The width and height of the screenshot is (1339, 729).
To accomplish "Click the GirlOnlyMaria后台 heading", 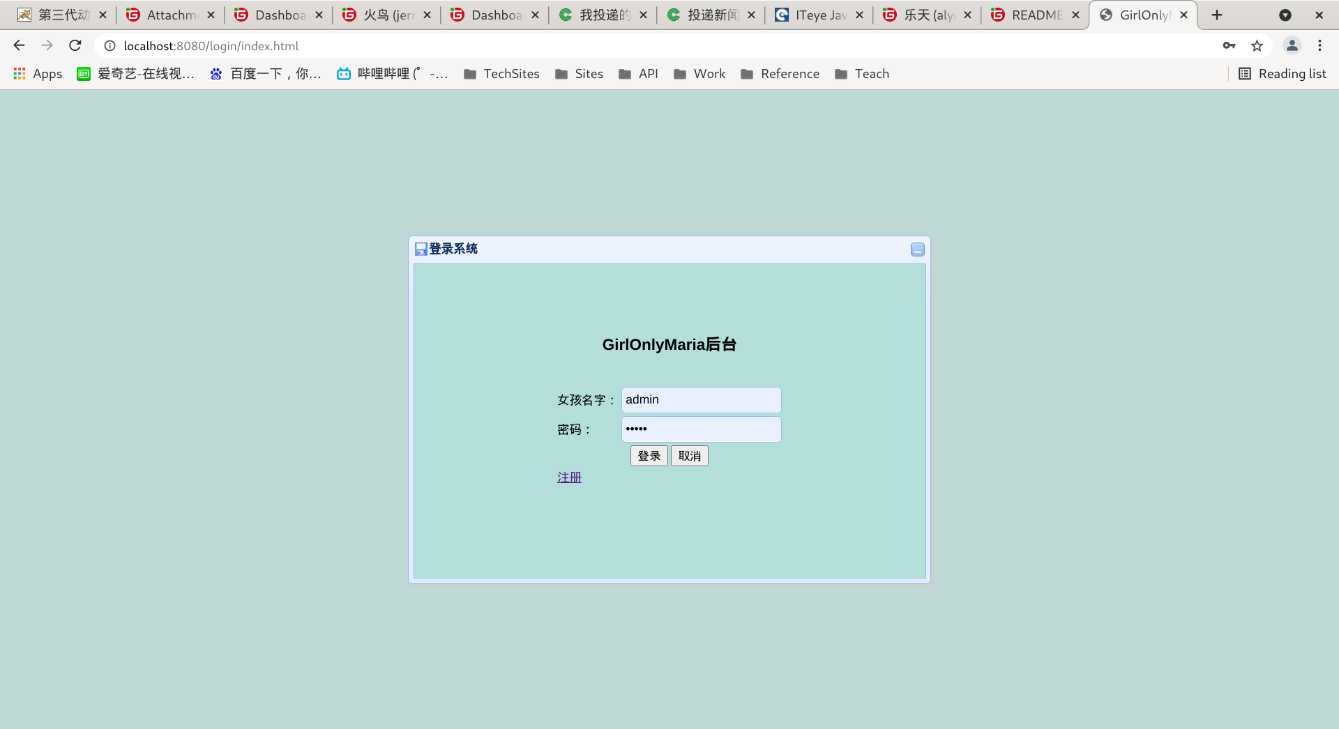I will (x=669, y=344).
